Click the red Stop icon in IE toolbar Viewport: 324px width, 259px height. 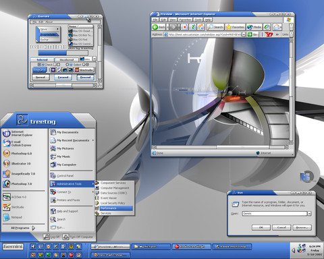tap(185, 27)
